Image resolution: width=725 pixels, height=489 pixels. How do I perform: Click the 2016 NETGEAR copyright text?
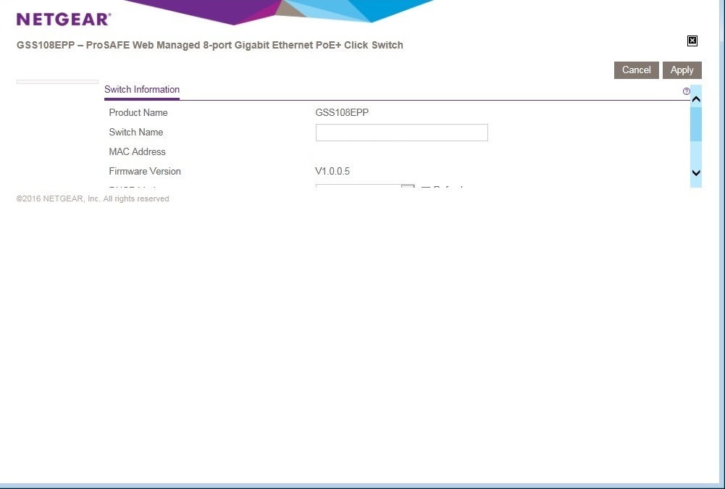click(x=93, y=198)
